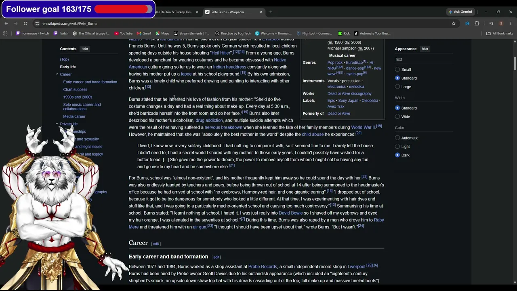Select Small text size
The height and width of the screenshot is (291, 517).
[x=397, y=70]
